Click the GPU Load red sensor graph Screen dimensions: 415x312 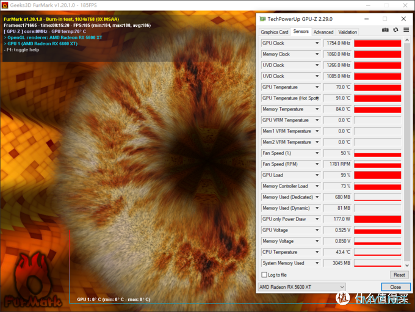(377, 175)
